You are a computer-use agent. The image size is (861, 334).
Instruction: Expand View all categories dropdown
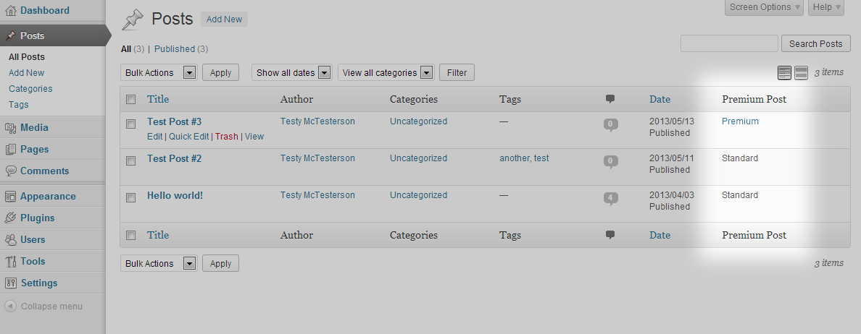(386, 73)
